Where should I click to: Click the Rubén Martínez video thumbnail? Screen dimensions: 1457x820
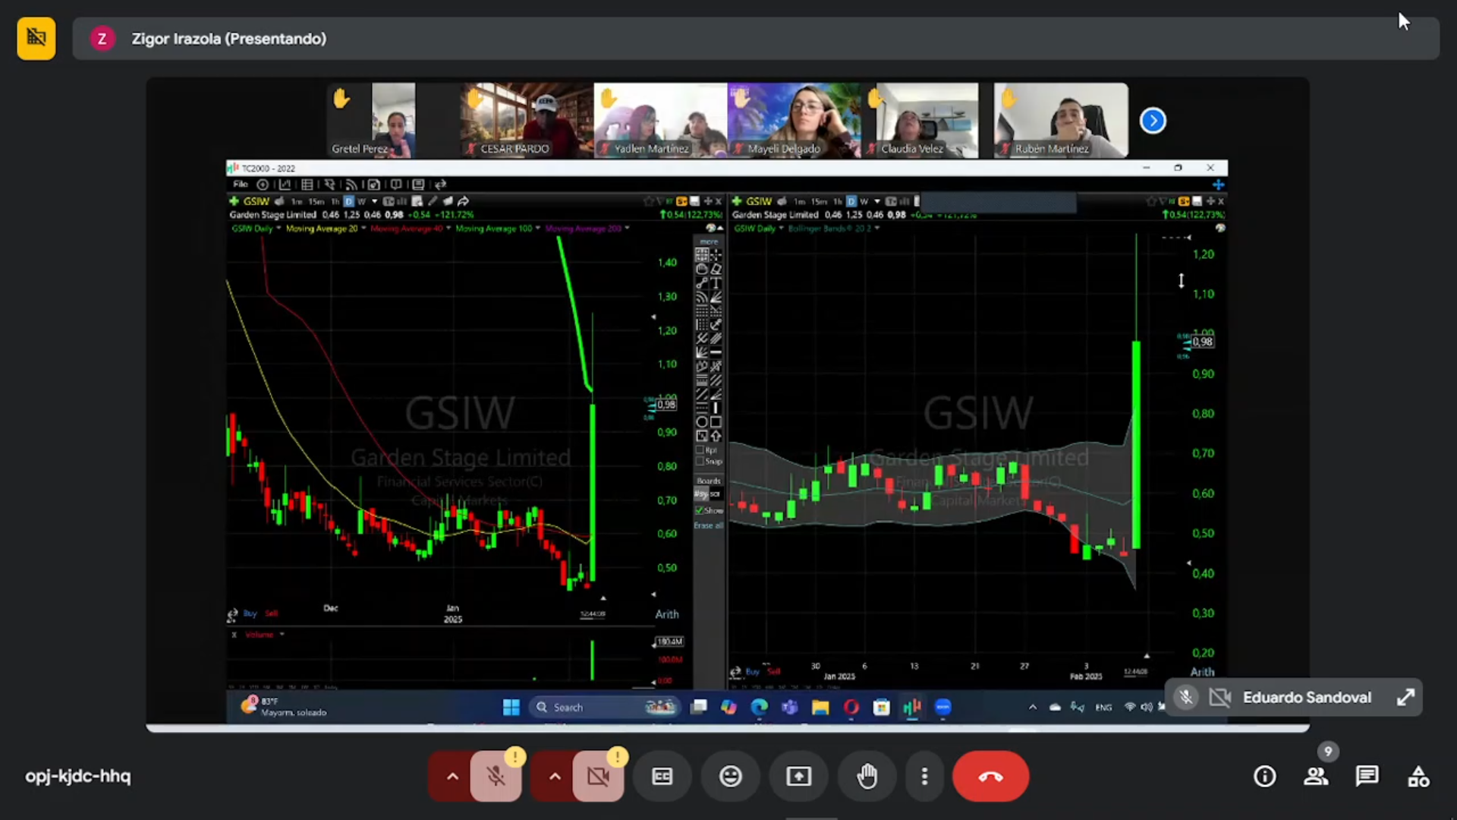[1060, 120]
